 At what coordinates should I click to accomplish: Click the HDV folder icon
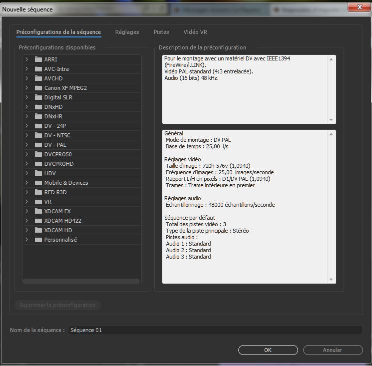(38, 173)
